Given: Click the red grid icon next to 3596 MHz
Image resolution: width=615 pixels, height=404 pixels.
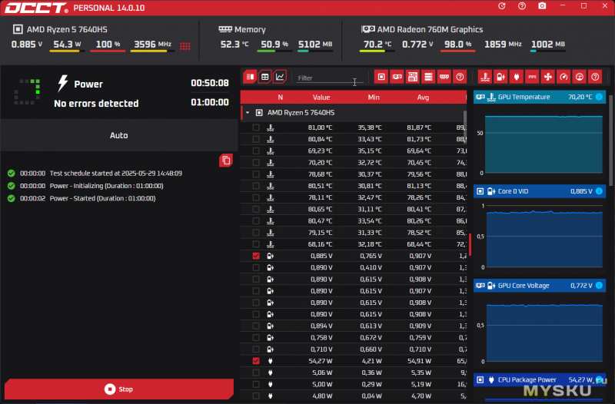Looking at the screenshot, I should tap(185, 46).
